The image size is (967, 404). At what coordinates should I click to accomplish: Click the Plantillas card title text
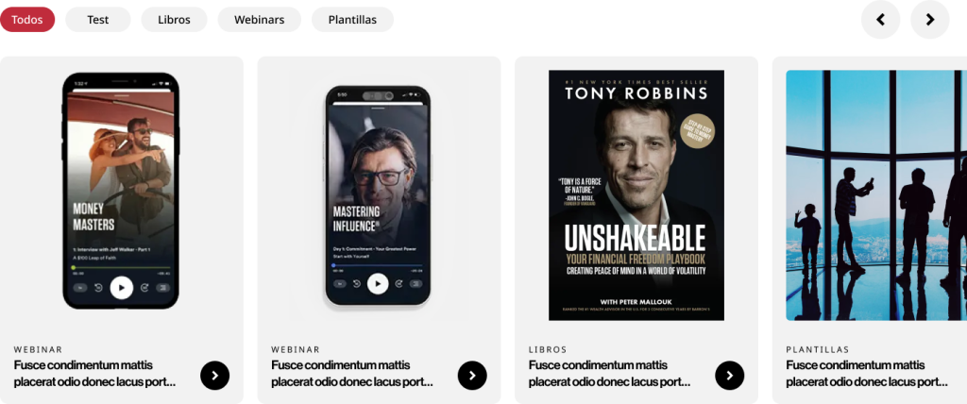pos(867,374)
